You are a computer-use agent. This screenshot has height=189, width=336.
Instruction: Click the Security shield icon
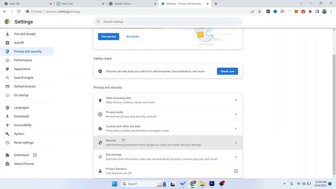(100, 142)
